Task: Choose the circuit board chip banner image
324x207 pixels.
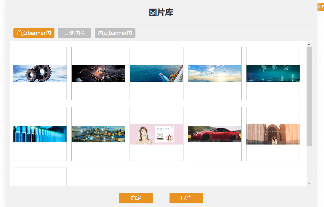Action: [98, 73]
